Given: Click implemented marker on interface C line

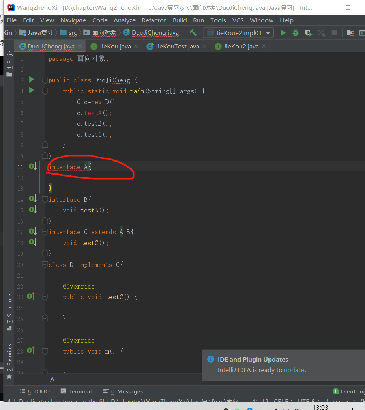Looking at the screenshot, I should click(x=33, y=231).
